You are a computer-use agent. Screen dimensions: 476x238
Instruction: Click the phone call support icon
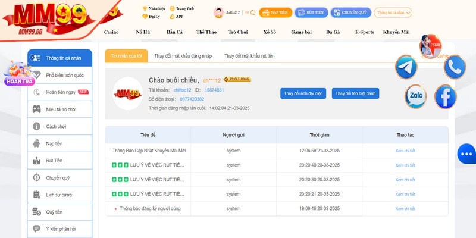point(455,67)
